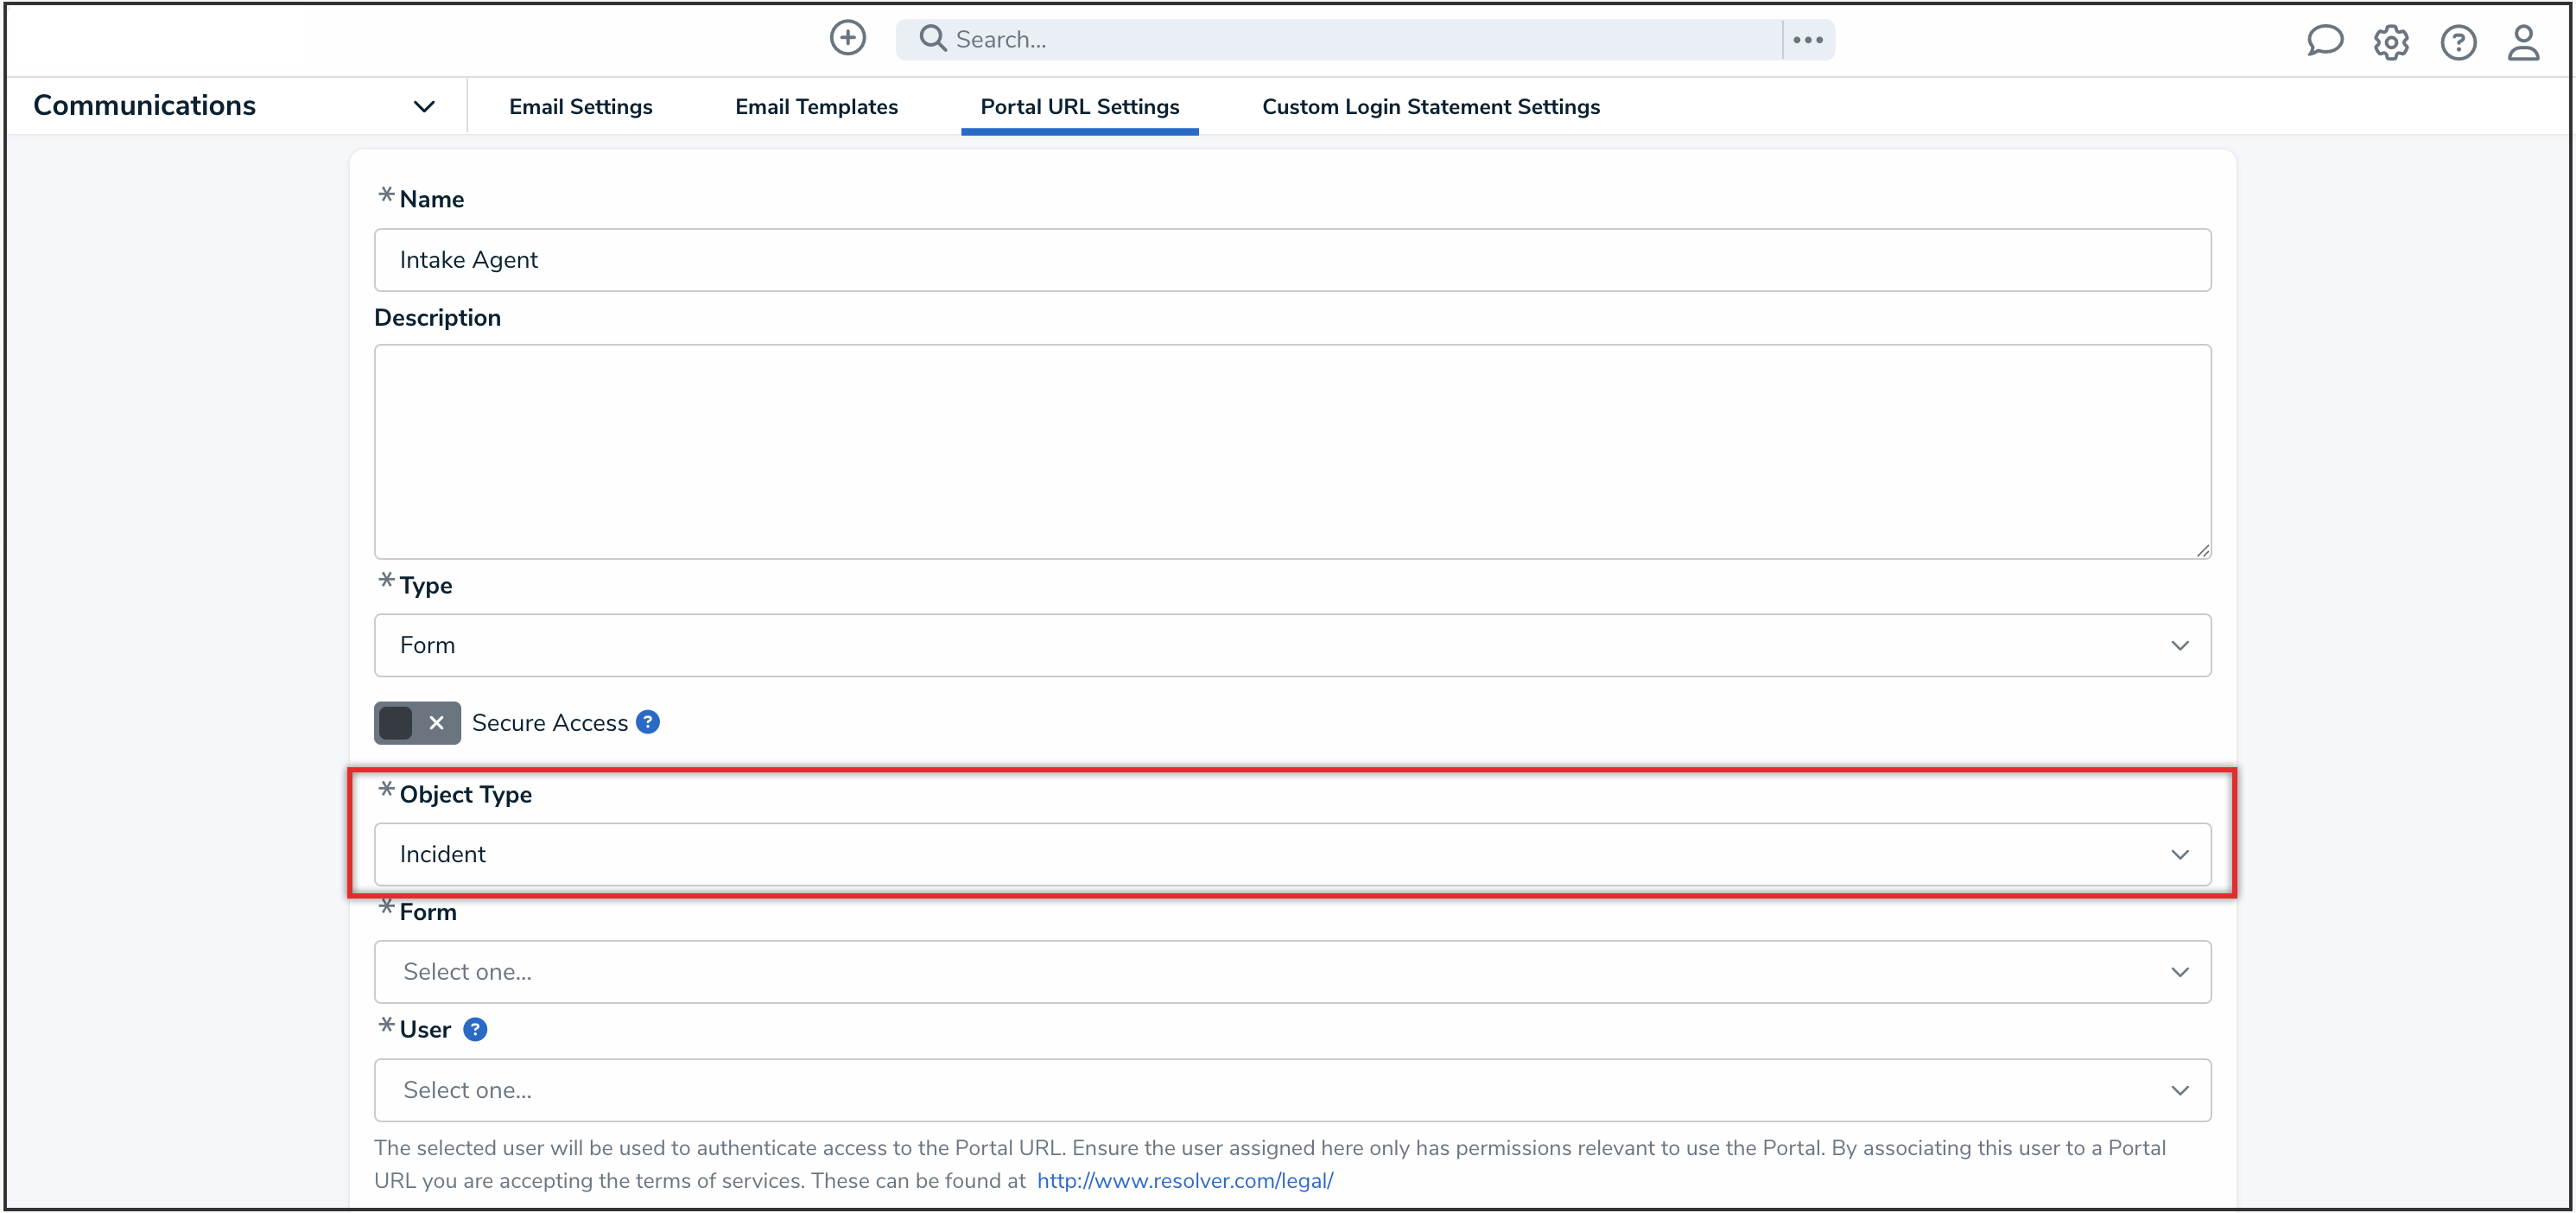Image resolution: width=2576 pixels, height=1213 pixels.
Task: Expand the Communications dropdown
Action: tap(424, 106)
